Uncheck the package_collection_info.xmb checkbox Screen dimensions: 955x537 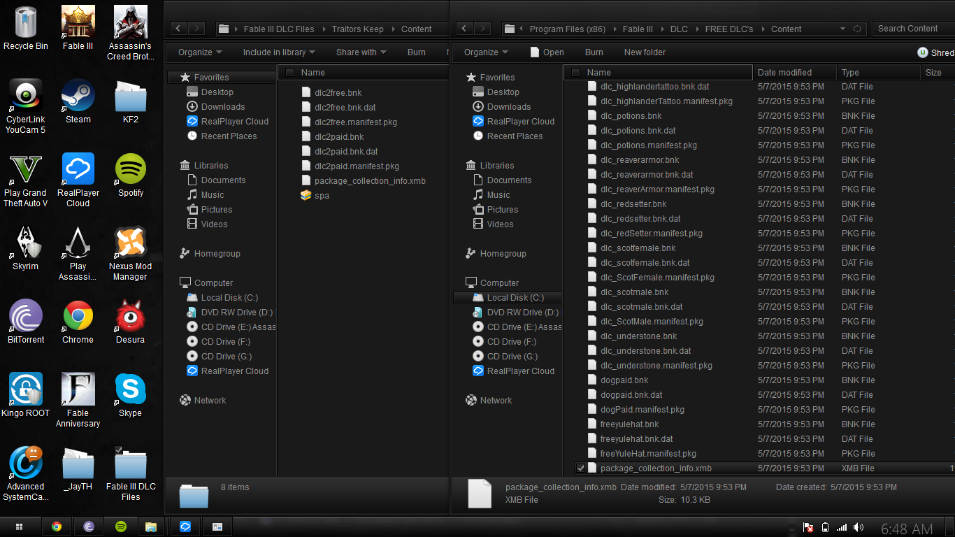[580, 468]
